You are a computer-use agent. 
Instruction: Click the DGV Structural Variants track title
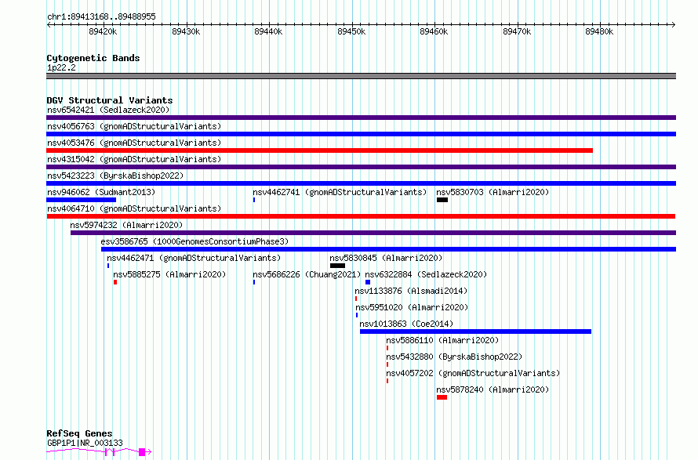pyautogui.click(x=110, y=100)
